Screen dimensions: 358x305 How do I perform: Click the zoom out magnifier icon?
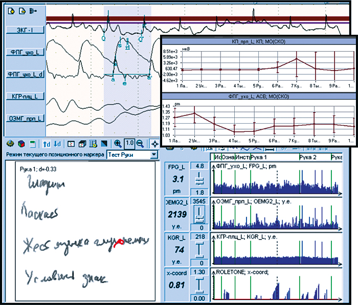coord(140,144)
